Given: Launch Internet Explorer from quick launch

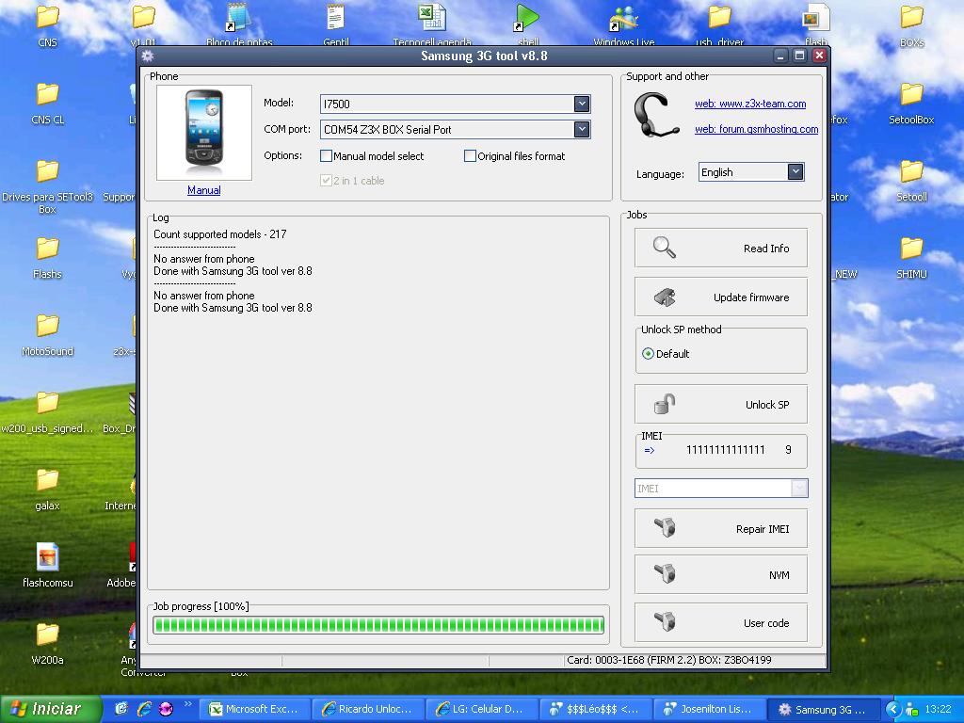Looking at the screenshot, I should (144, 709).
